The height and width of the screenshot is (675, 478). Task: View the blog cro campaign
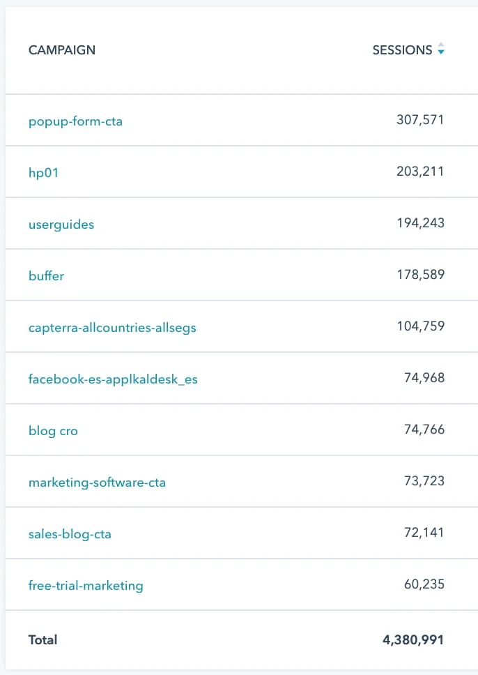[53, 431]
